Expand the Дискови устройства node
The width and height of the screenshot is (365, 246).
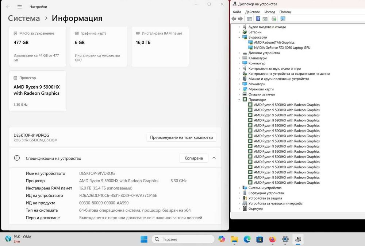pyautogui.click(x=239, y=53)
